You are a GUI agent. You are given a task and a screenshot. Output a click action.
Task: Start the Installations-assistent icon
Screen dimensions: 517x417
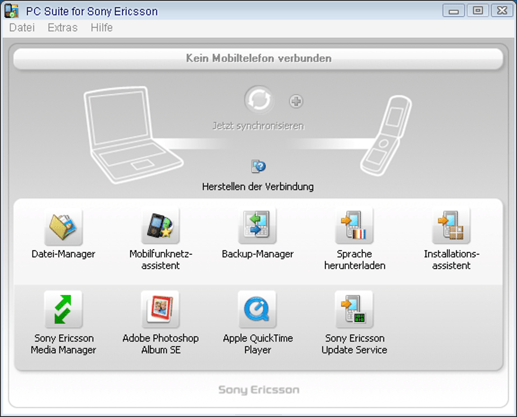coord(451,226)
